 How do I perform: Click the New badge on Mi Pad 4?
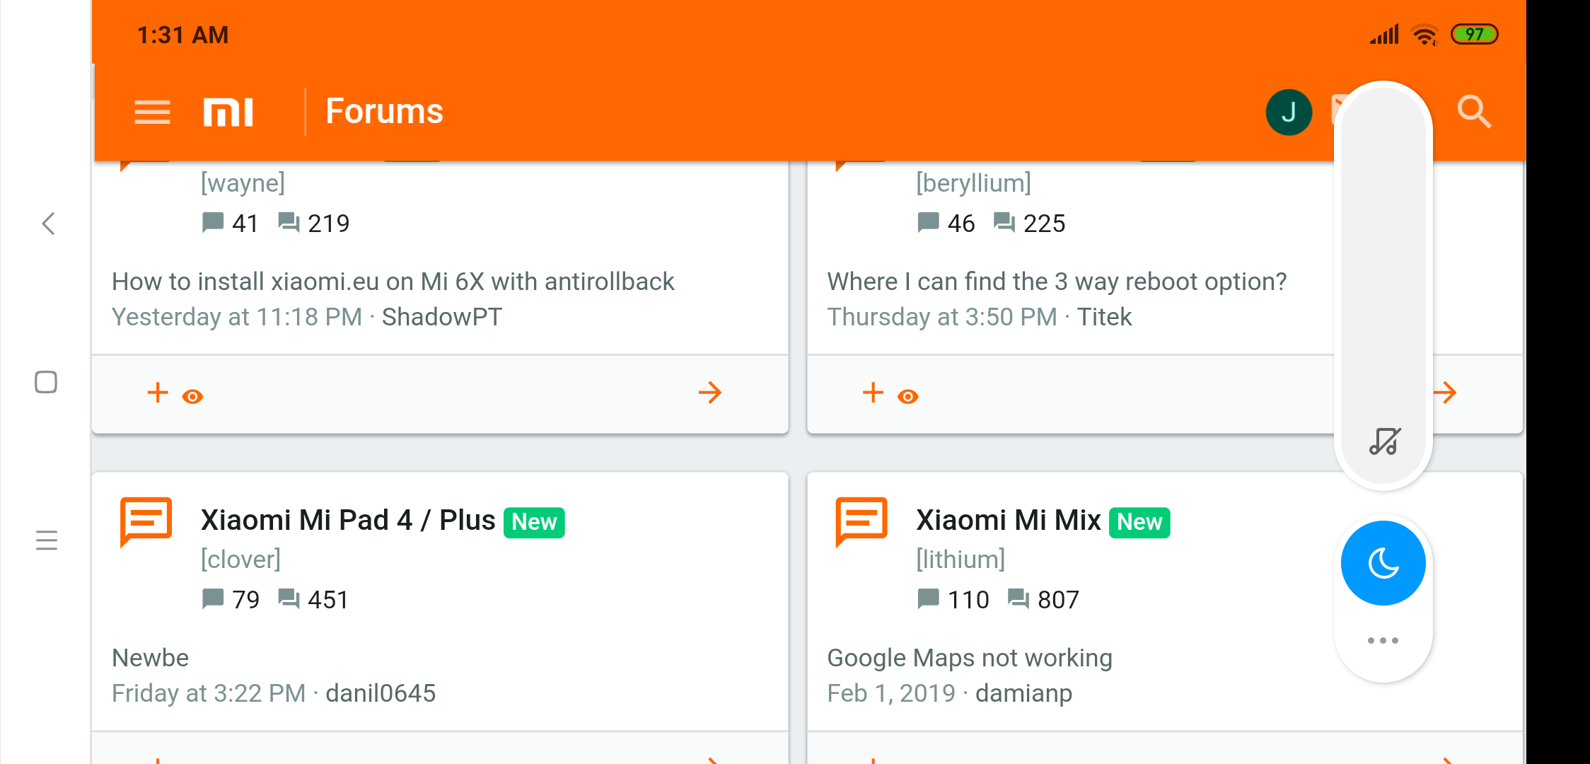[534, 522]
